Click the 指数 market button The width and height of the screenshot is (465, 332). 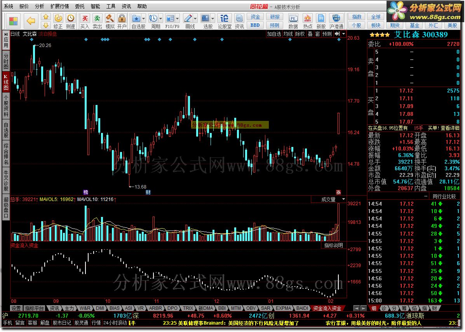[357, 17]
